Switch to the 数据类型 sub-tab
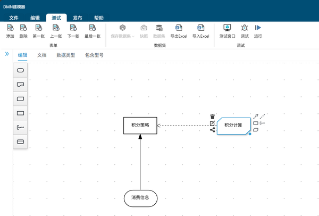 click(x=66, y=55)
